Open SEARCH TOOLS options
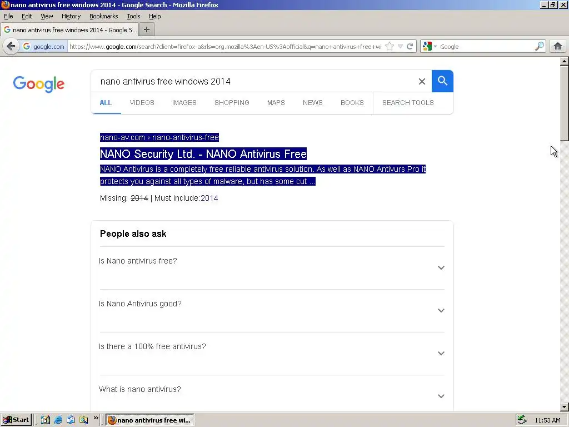This screenshot has height=427, width=569. click(408, 103)
